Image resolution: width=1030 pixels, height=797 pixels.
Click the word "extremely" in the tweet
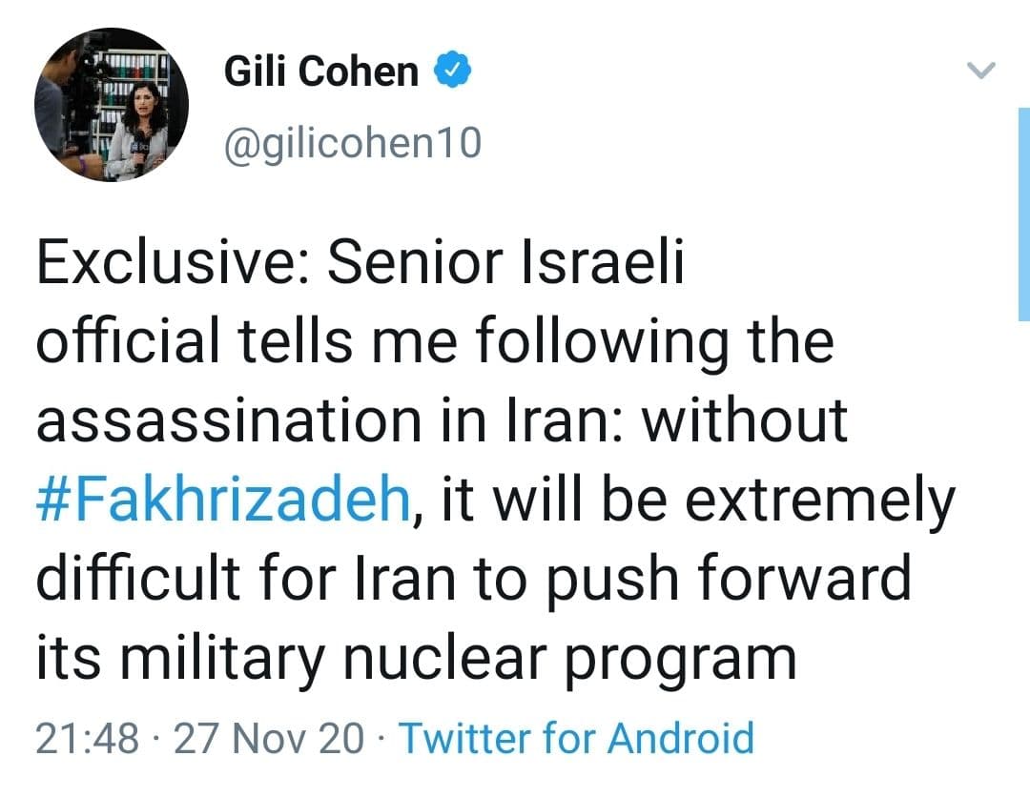pos(820,500)
